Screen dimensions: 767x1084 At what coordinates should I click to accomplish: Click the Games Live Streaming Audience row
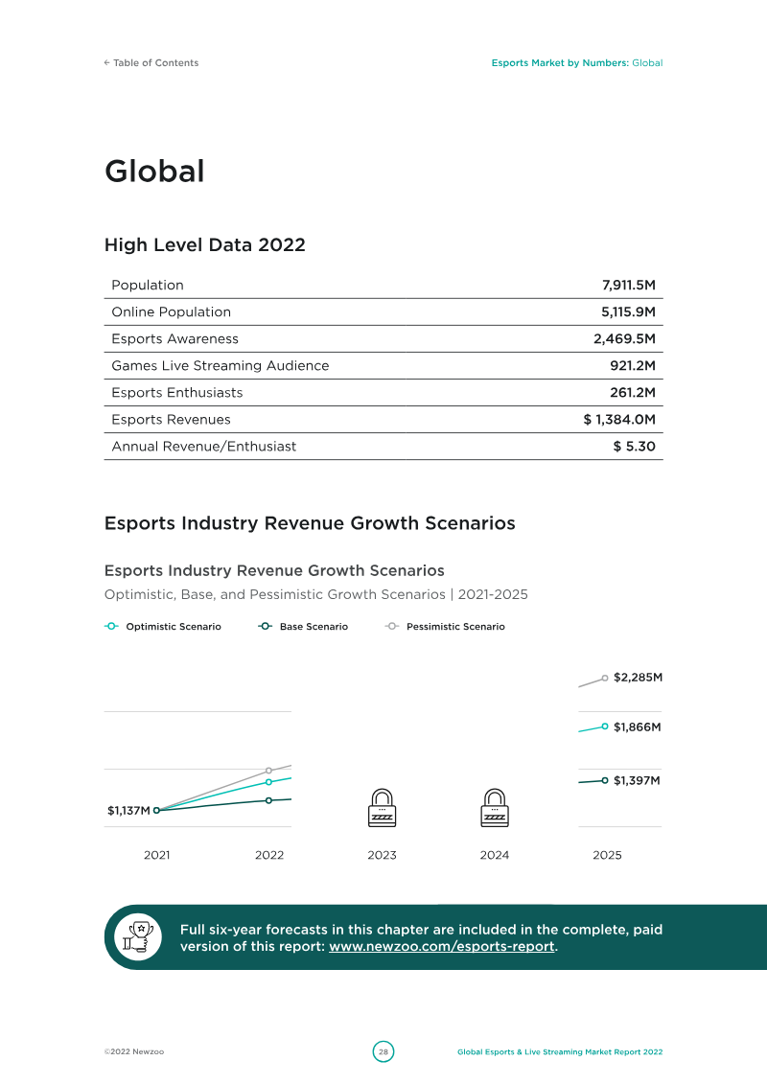(383, 366)
